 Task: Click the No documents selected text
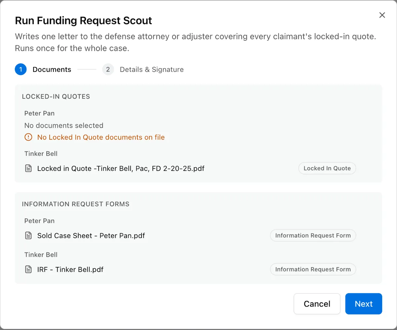pyautogui.click(x=64, y=125)
